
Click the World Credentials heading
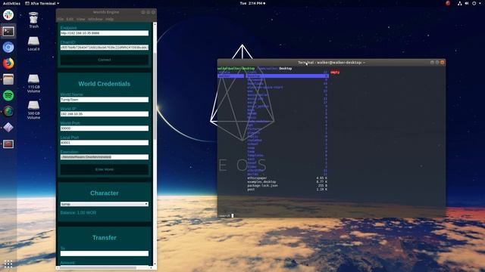click(105, 84)
